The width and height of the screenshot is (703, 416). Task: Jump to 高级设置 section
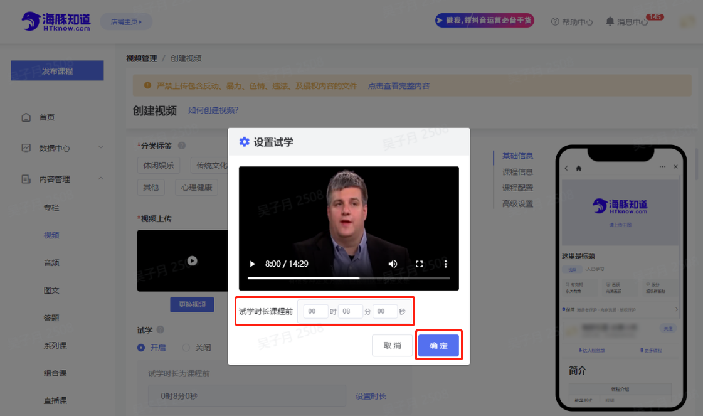517,204
